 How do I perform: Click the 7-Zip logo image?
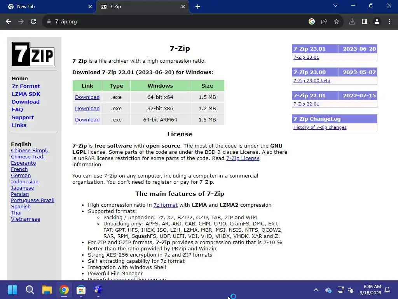[x=33, y=54]
